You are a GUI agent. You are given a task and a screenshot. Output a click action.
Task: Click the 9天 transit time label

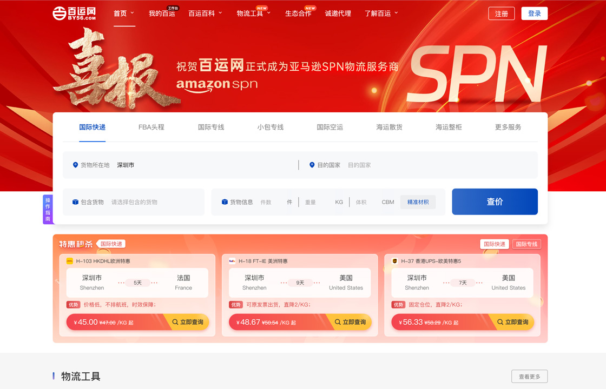coord(300,283)
